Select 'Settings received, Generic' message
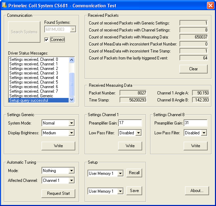Viewport: 216px width, 206px height. [39, 96]
